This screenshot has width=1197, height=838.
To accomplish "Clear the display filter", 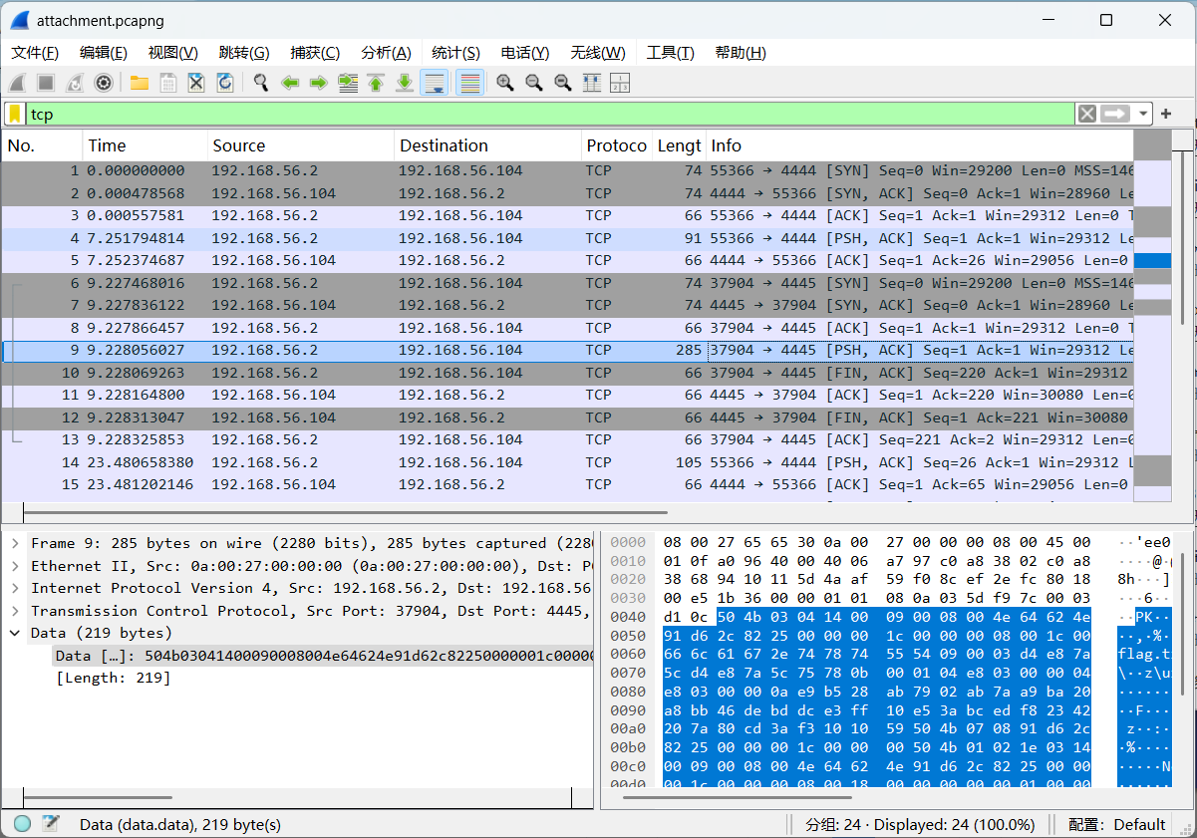I will pos(1087,114).
